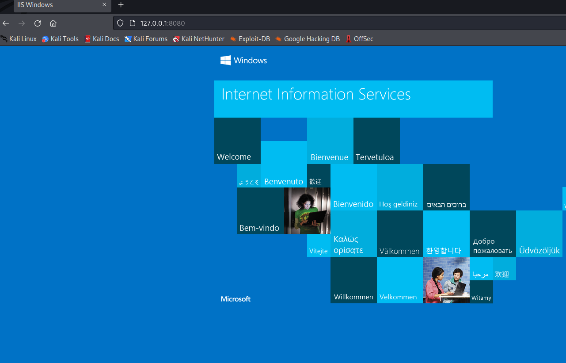Open the Exploit-DB bookmark
This screenshot has height=363, width=566.
click(x=250, y=39)
